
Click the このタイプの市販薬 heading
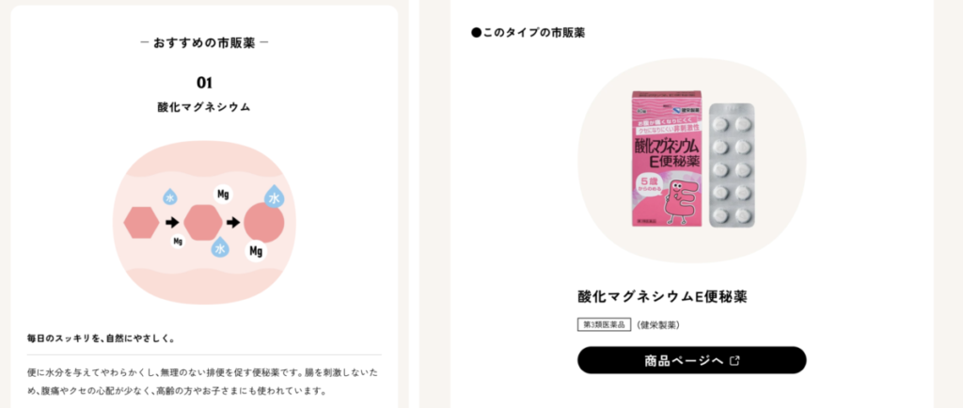tap(529, 33)
